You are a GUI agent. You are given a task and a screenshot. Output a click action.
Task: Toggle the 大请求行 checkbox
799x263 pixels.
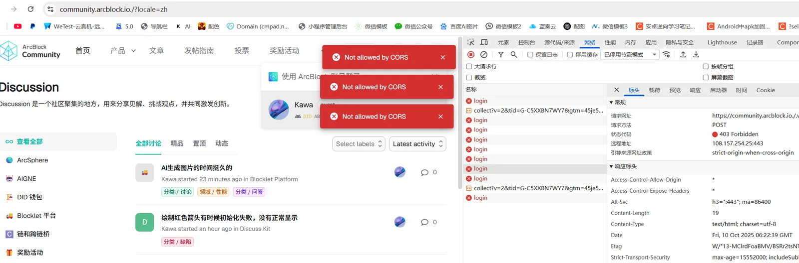click(x=469, y=66)
